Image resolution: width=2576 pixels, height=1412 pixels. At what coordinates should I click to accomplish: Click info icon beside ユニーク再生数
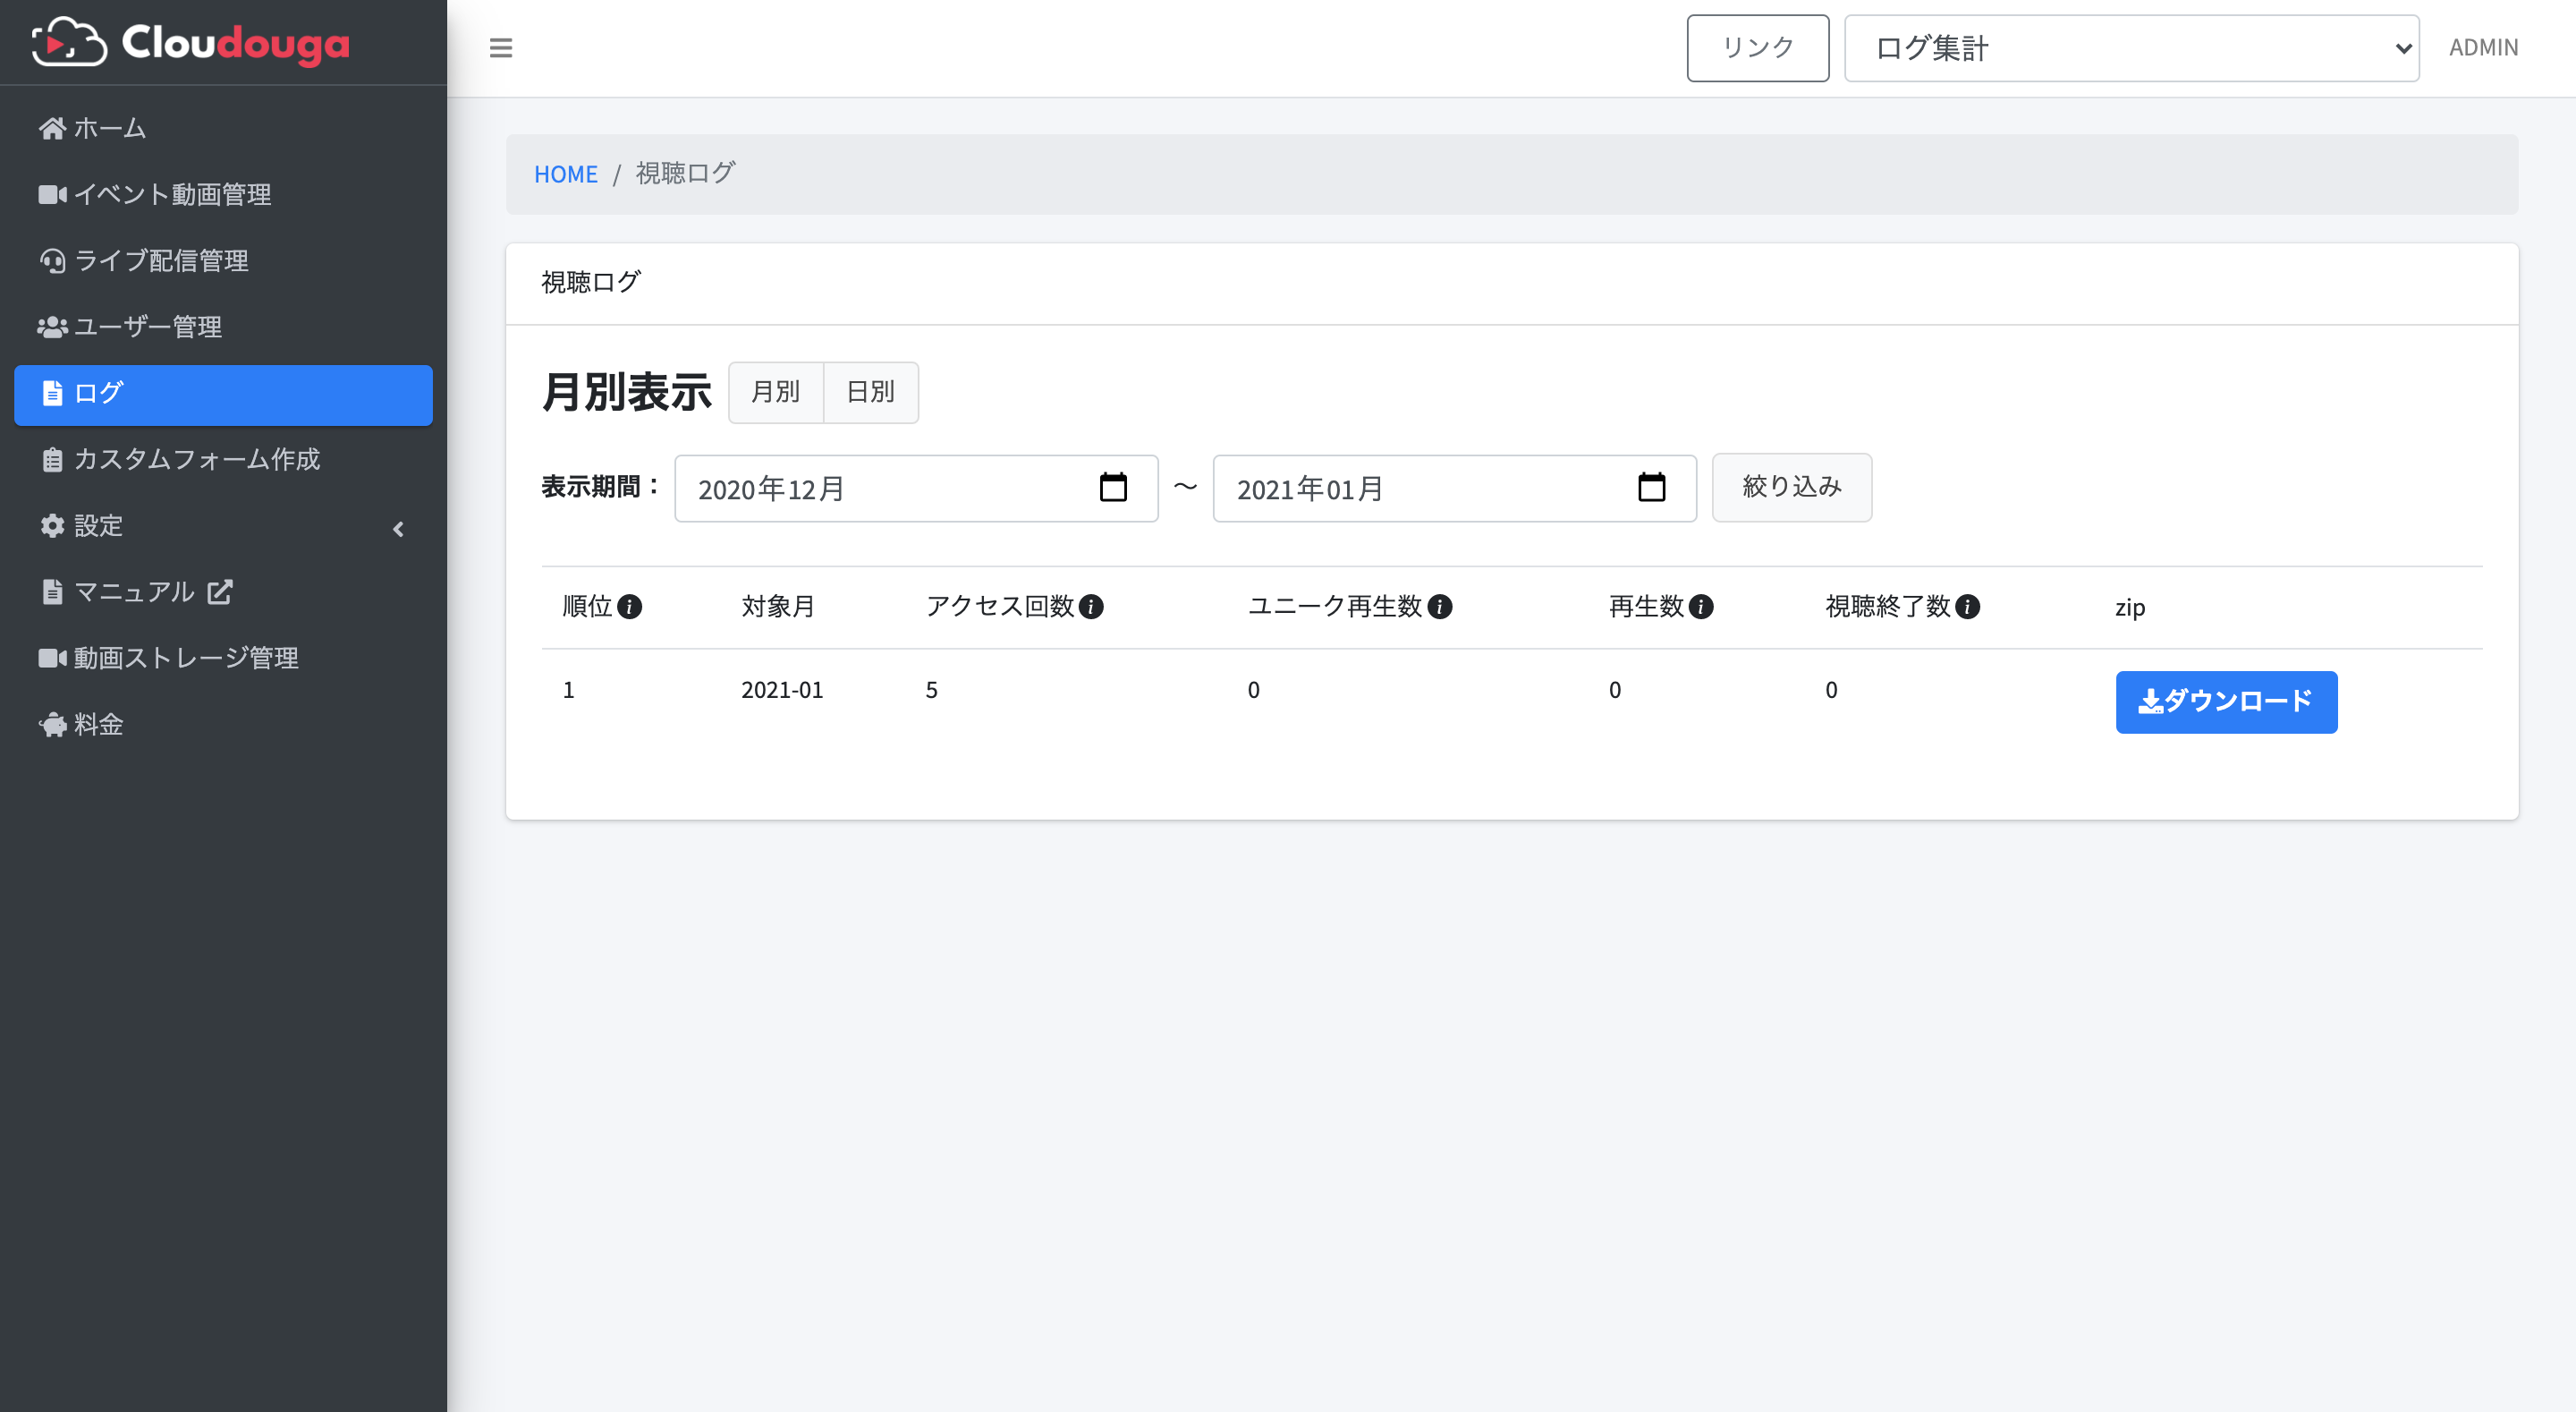tap(1439, 607)
